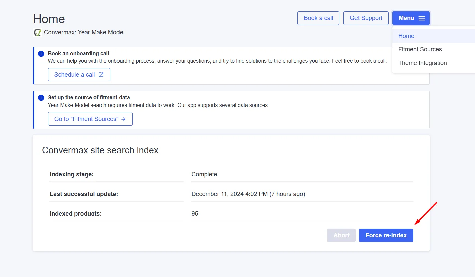
Task: Click the hamburger icon in Menu button
Action: coord(422,18)
